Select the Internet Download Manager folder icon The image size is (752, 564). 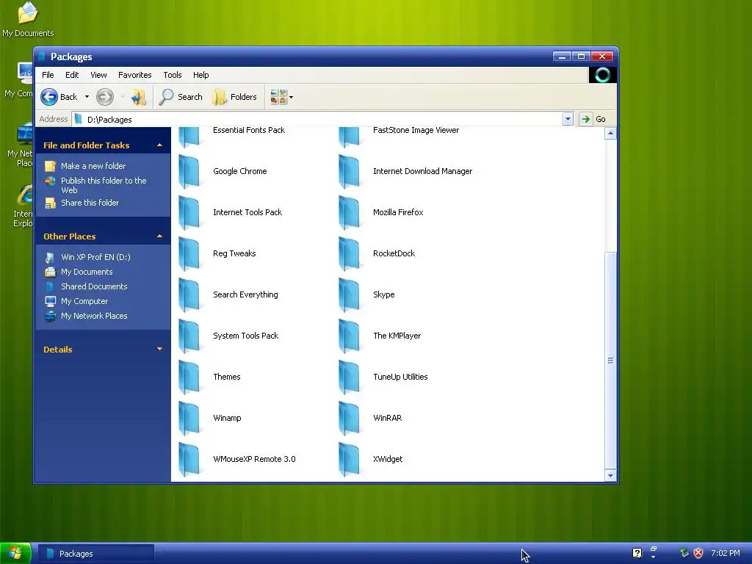(349, 171)
